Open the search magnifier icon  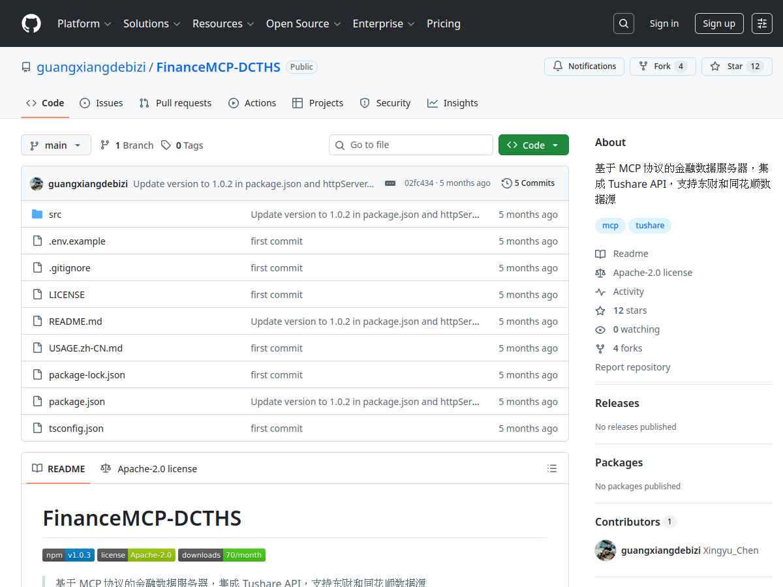coord(623,23)
